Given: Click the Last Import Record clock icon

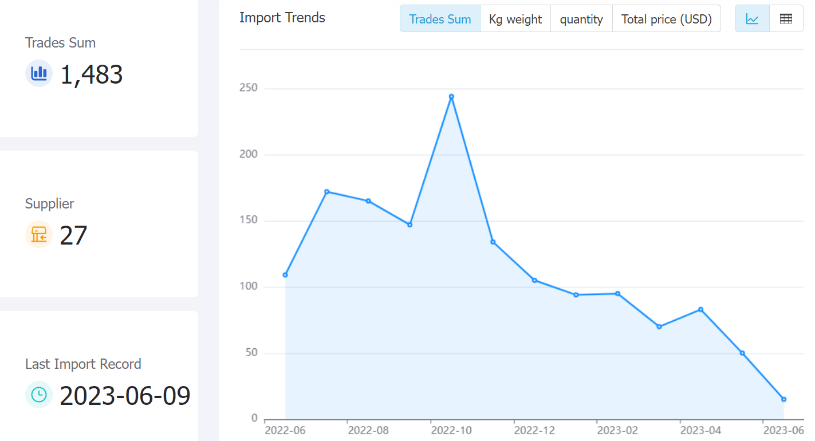Looking at the screenshot, I should click(39, 395).
